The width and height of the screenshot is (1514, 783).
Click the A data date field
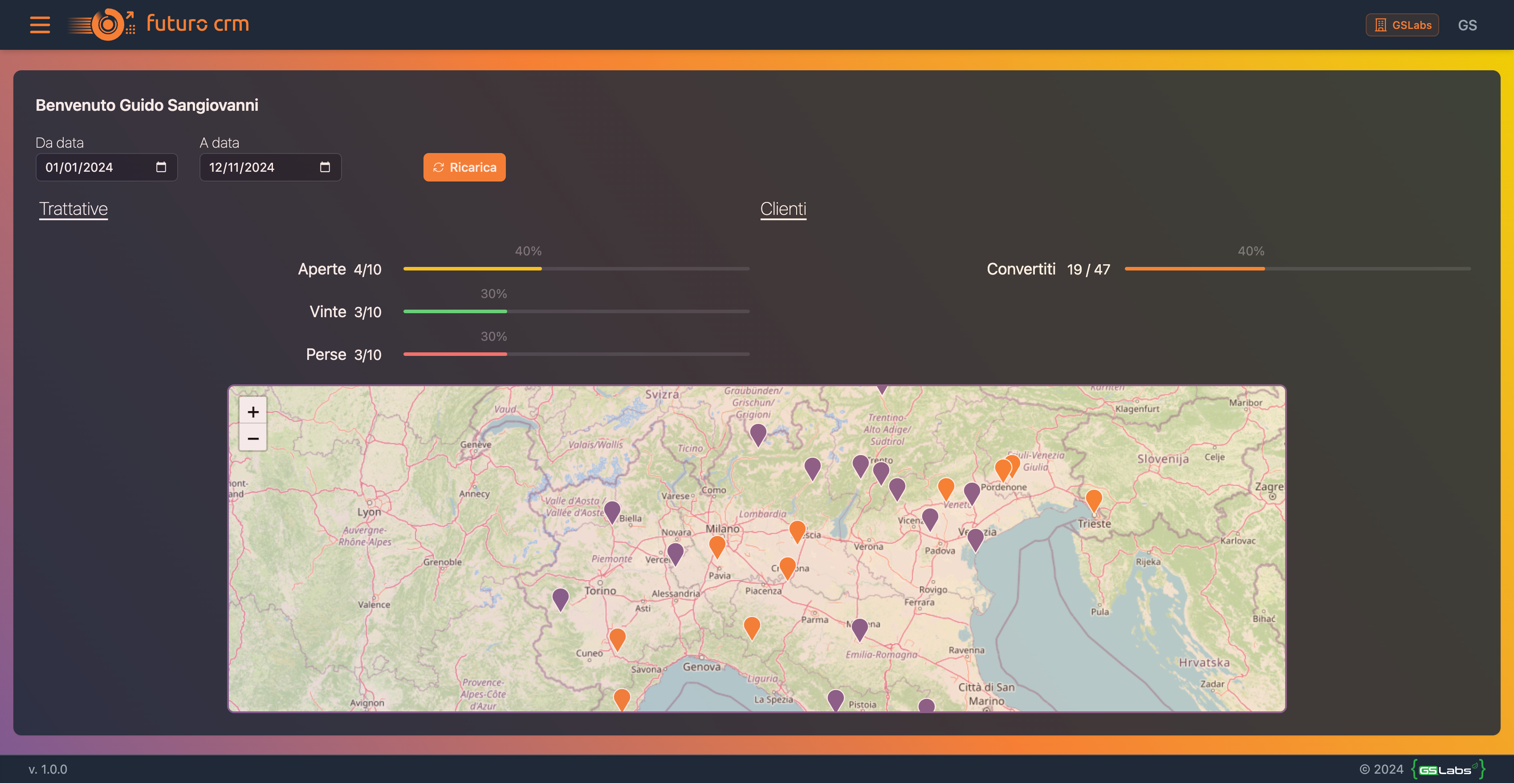(x=270, y=167)
